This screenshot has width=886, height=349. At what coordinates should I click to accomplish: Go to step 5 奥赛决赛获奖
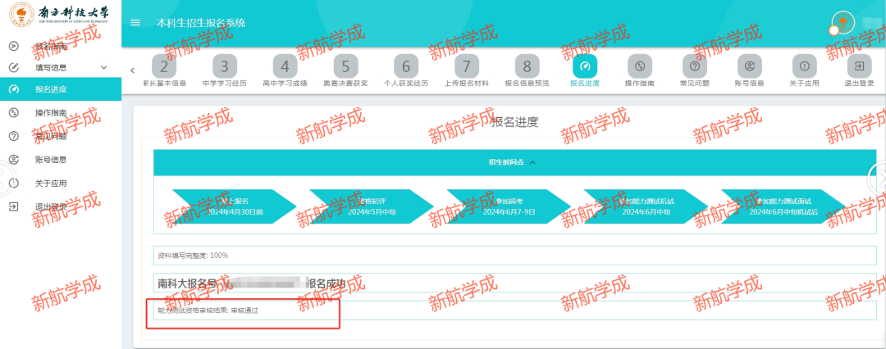(x=345, y=67)
